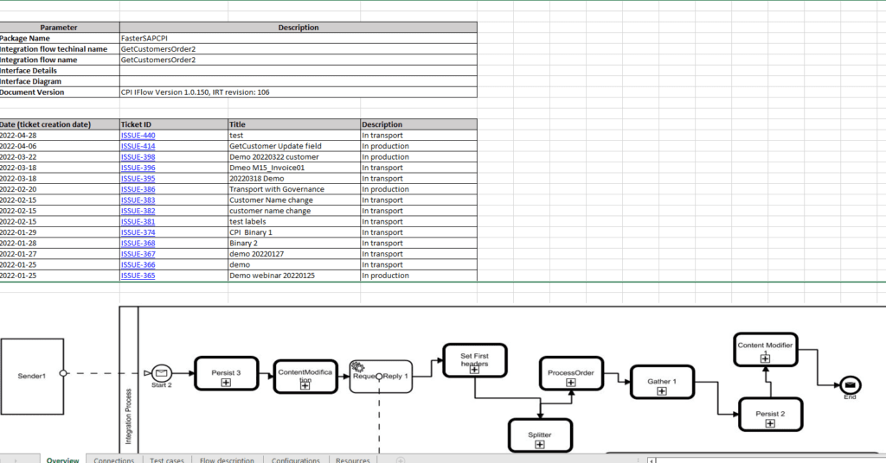This screenshot has width=886, height=463.
Task: Open the ISSUE-395 ticket link
Action: pyautogui.click(x=138, y=178)
